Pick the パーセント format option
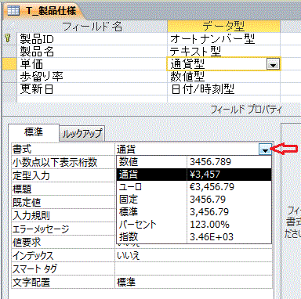The width and height of the screenshot is (301, 299). point(194,225)
